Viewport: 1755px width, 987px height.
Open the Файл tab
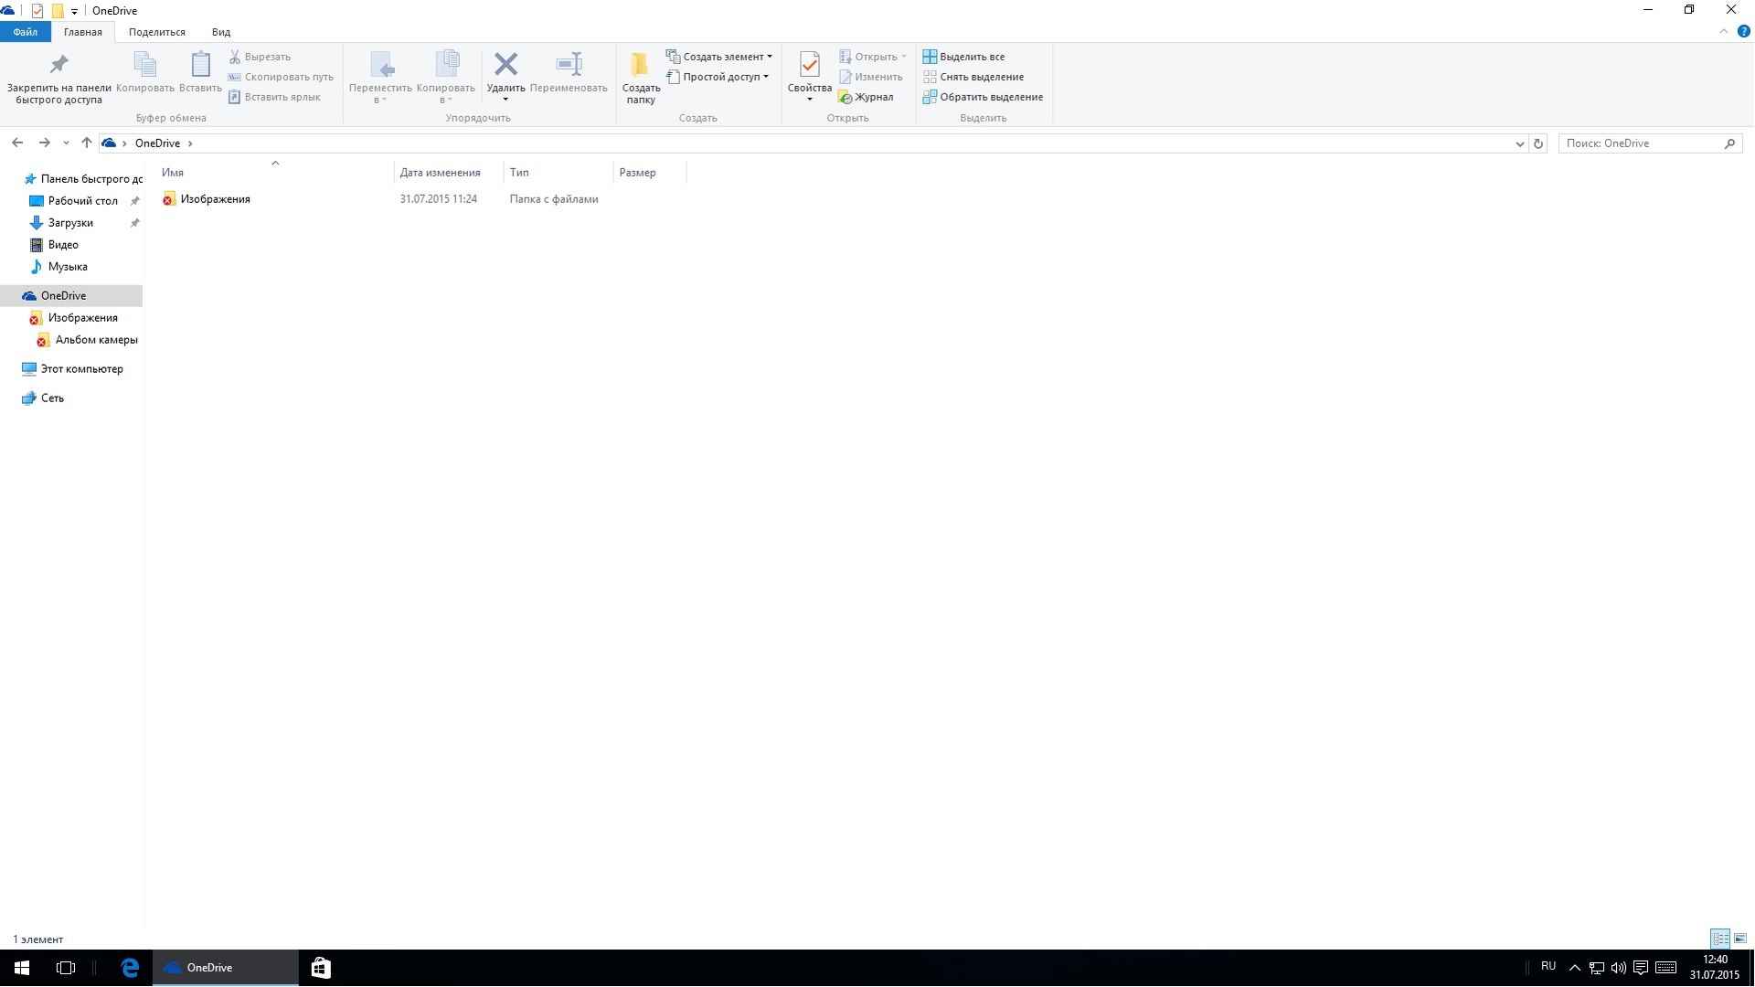point(26,32)
